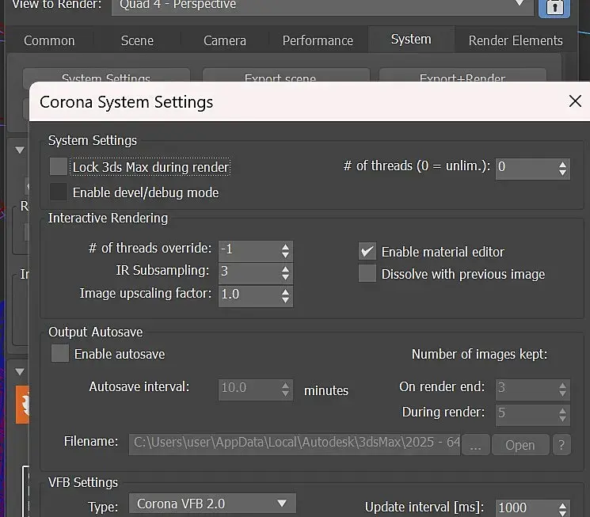The width and height of the screenshot is (590, 517).
Task: Click the browse '...' button next to Filename
Action: click(x=474, y=444)
